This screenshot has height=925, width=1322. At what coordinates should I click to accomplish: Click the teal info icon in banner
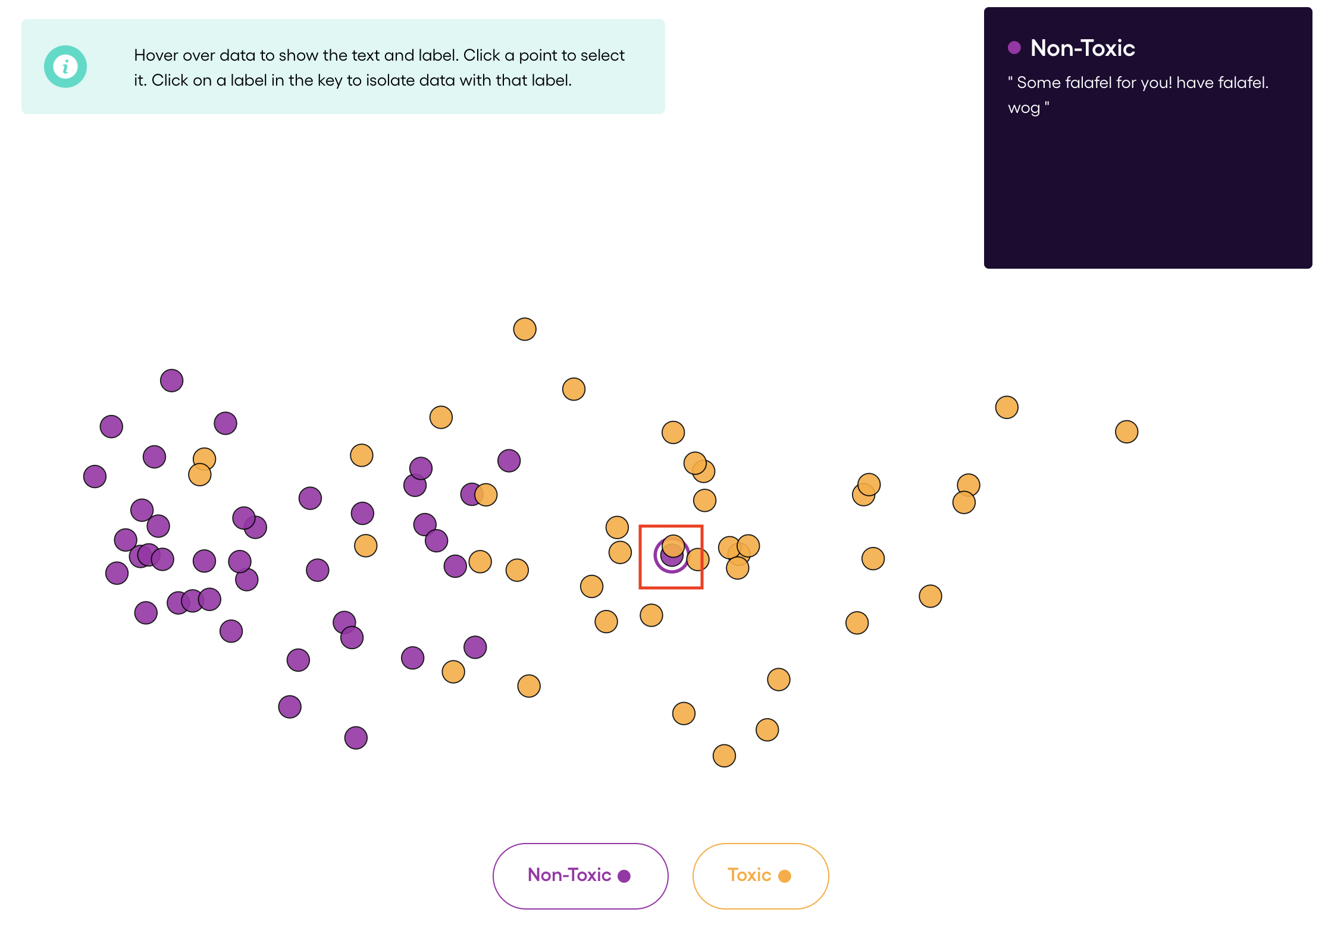coord(65,67)
